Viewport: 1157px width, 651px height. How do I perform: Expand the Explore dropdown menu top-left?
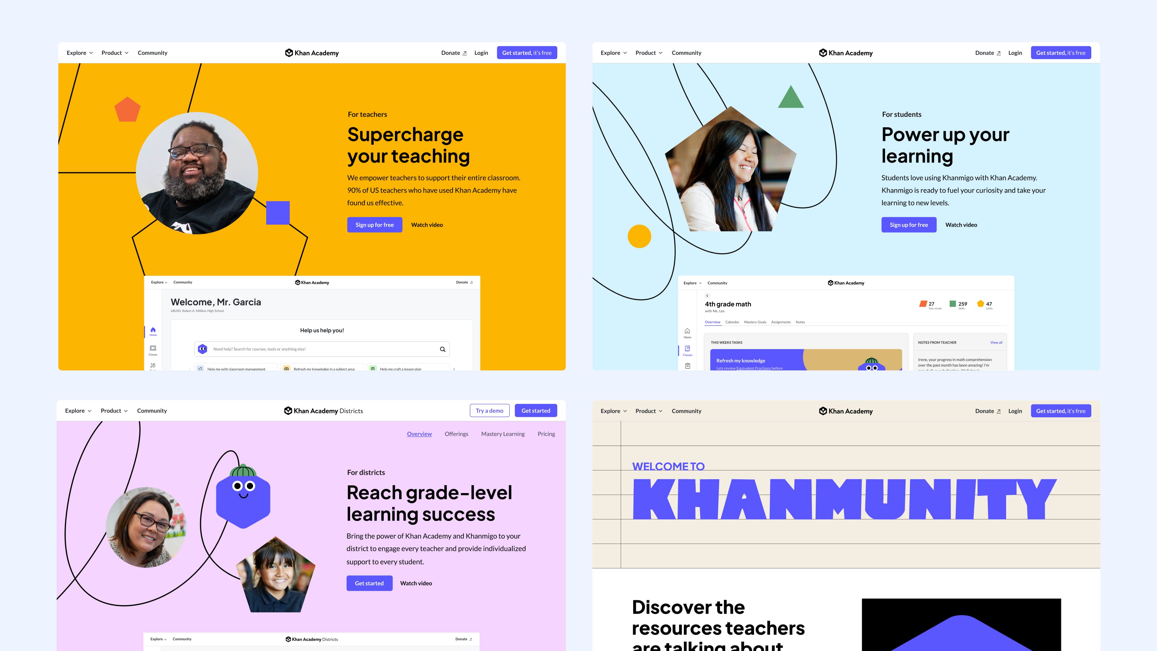pos(78,53)
